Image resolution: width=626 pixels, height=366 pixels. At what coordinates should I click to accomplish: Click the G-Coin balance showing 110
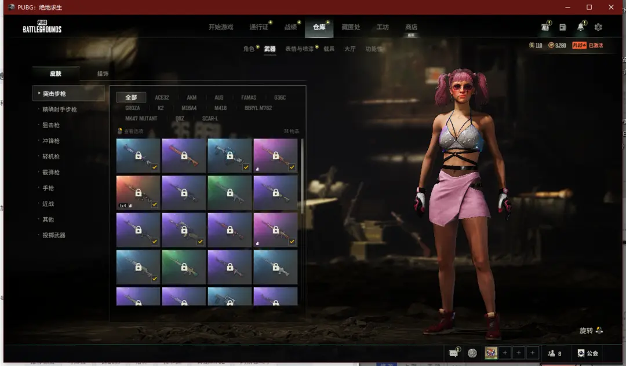pos(536,45)
